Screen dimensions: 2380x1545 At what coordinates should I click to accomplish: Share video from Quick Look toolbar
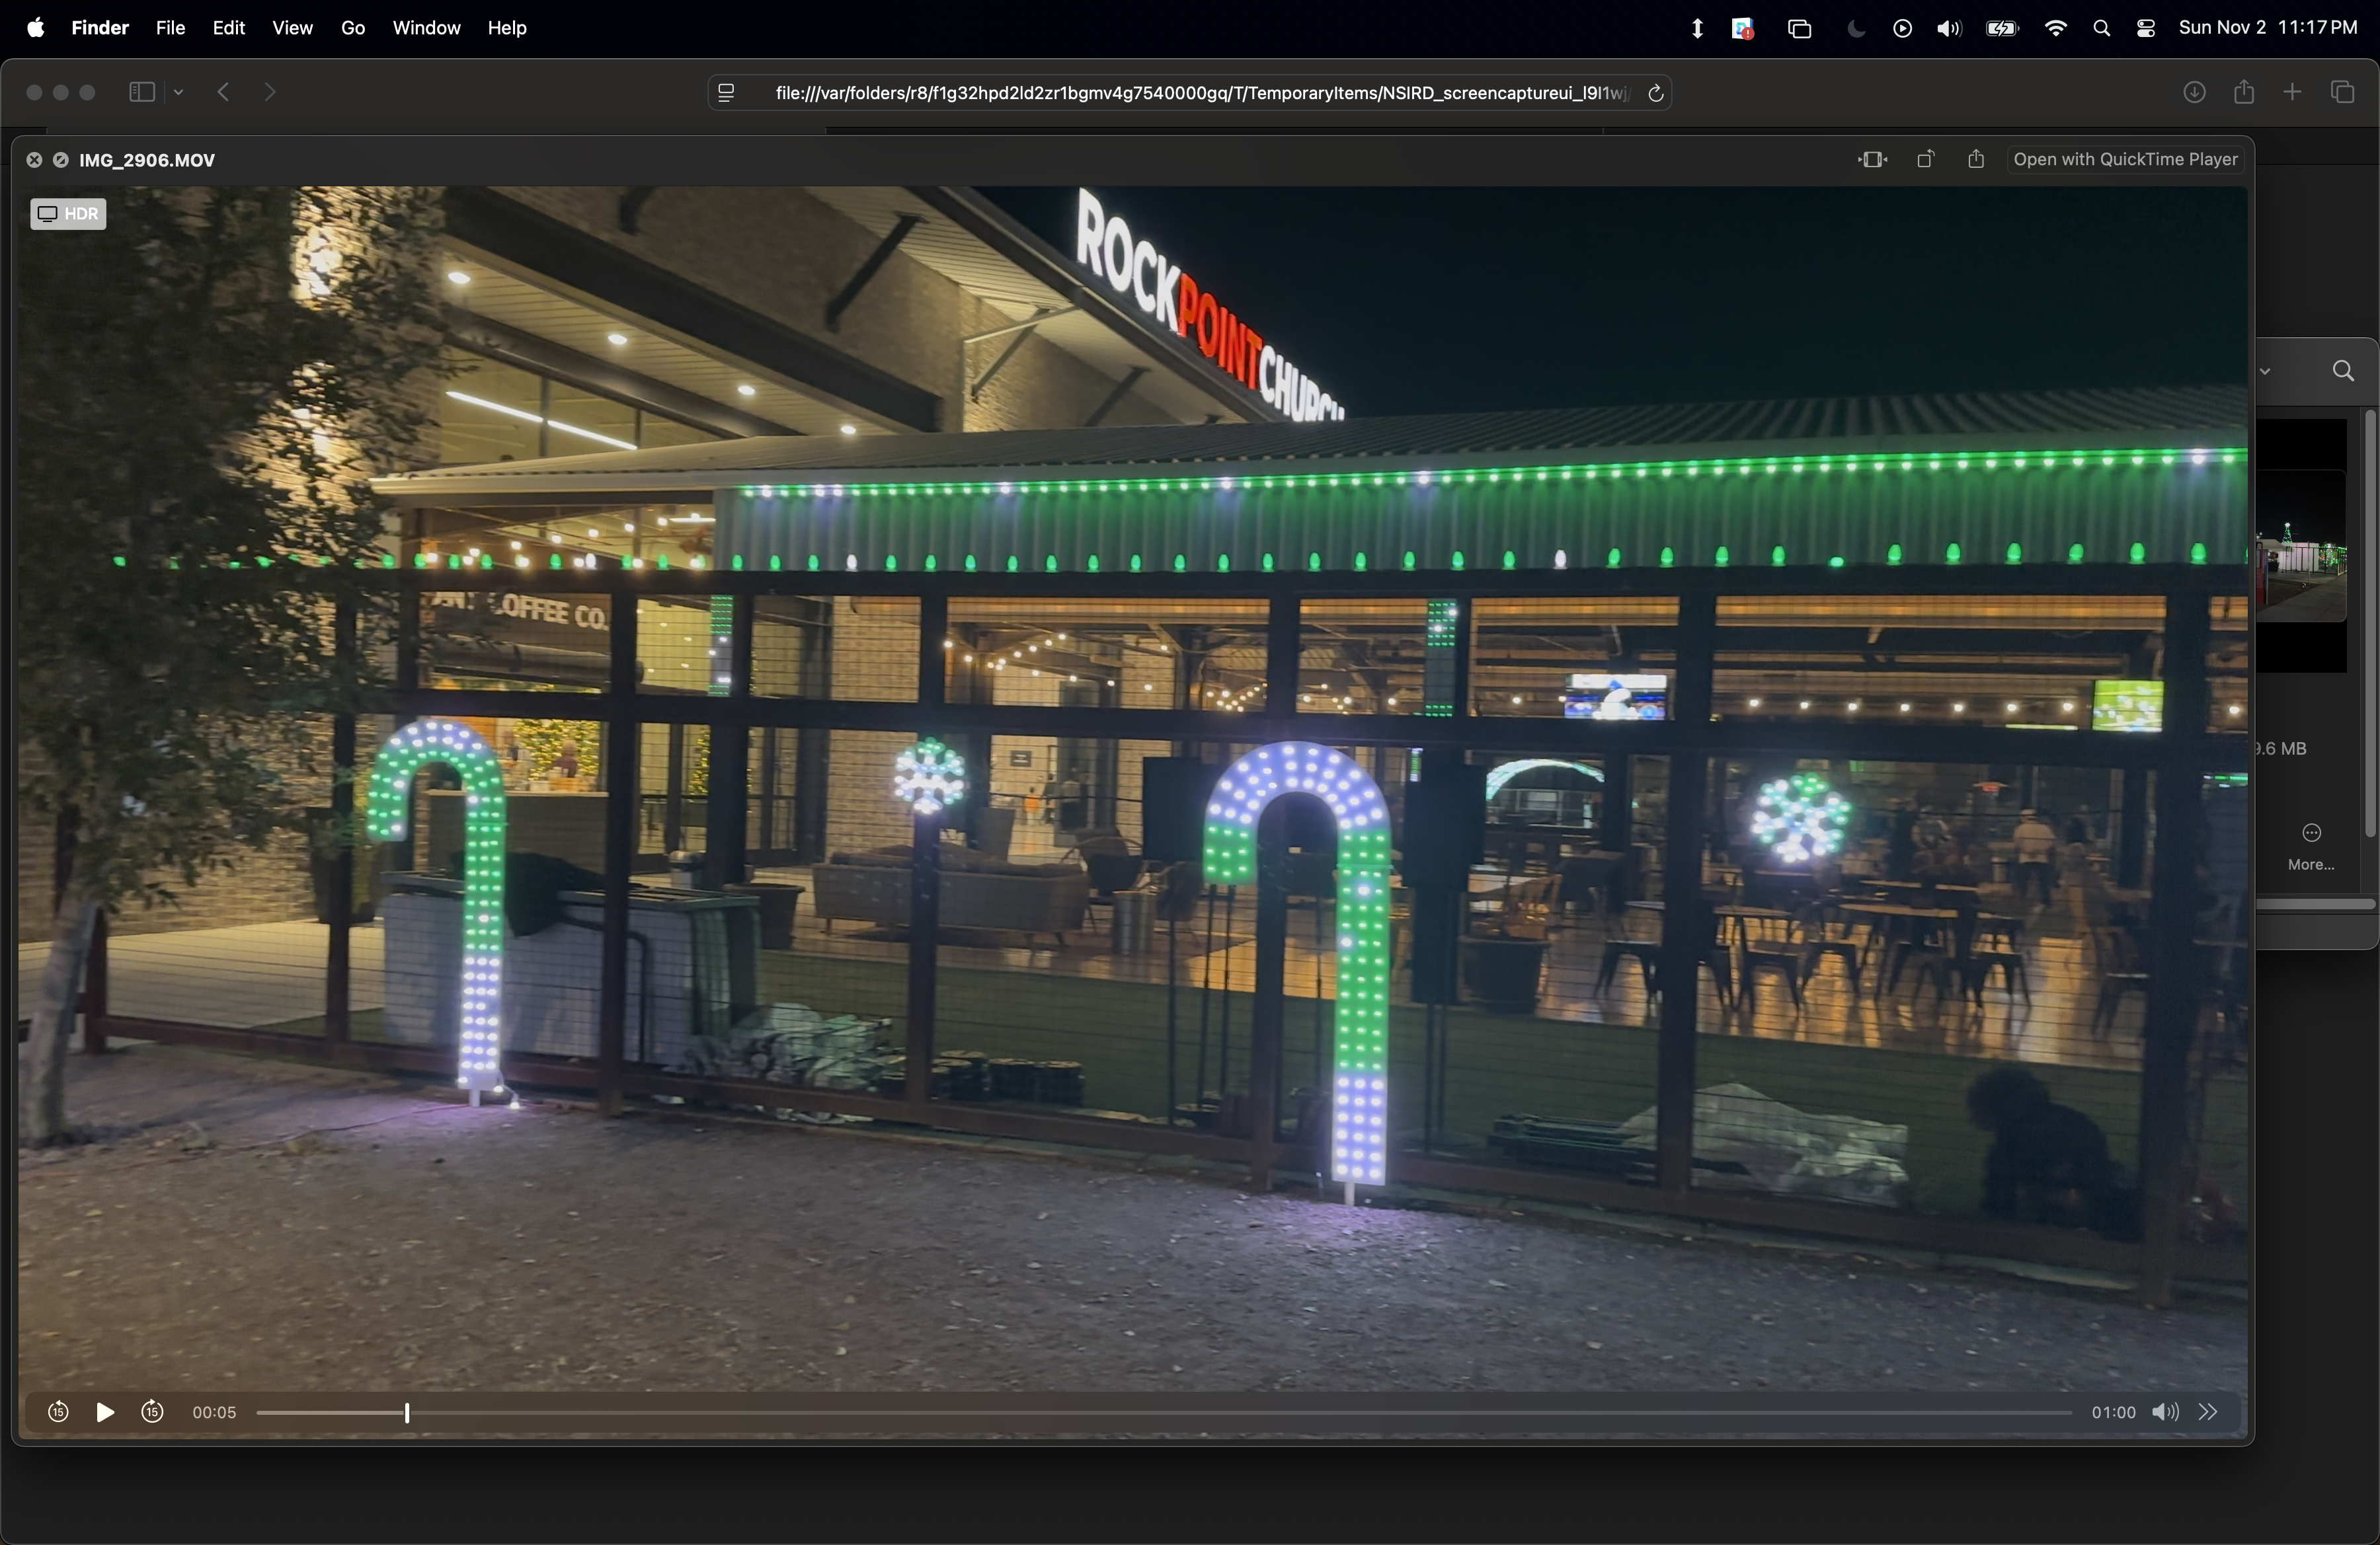pos(1976,160)
